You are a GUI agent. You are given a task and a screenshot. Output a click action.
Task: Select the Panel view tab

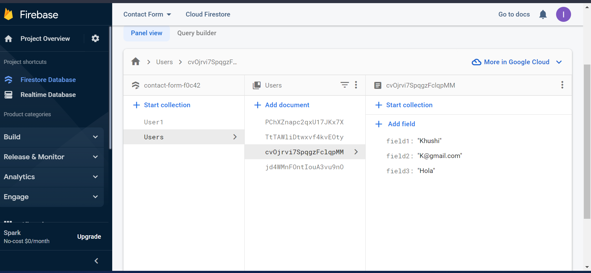[x=147, y=33]
